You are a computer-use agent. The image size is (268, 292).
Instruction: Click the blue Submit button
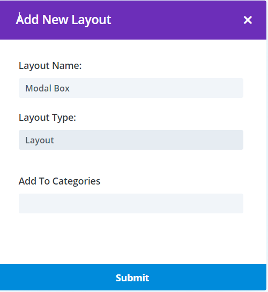coord(133,277)
